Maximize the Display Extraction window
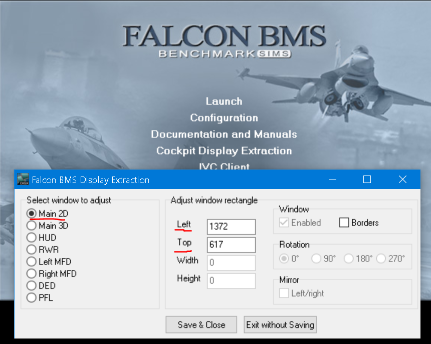This screenshot has height=344, width=431. click(367, 179)
